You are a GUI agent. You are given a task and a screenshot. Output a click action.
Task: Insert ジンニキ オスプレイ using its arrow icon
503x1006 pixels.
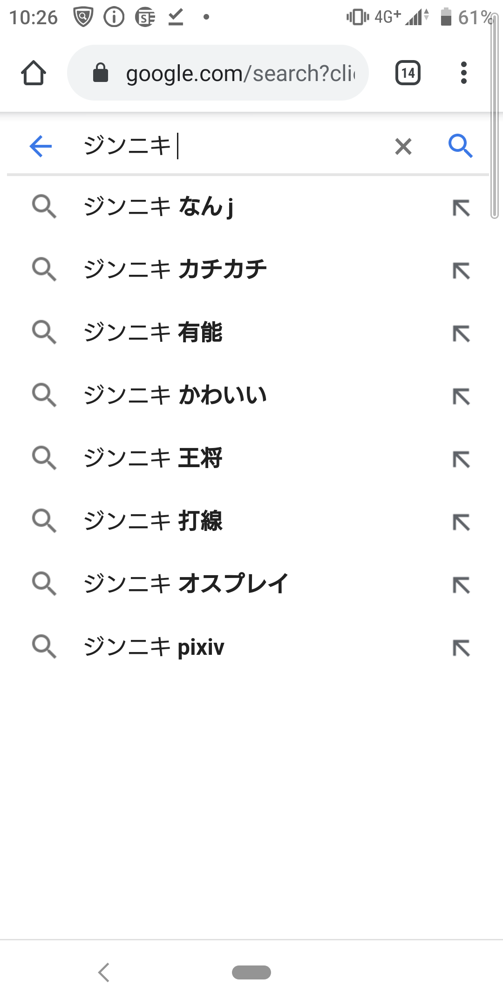pos(462,585)
